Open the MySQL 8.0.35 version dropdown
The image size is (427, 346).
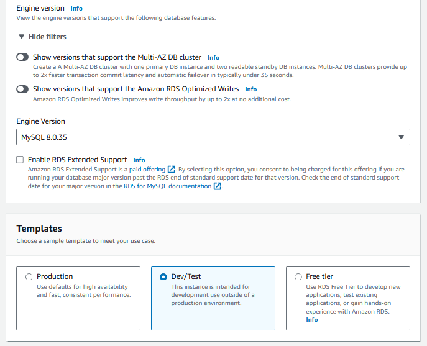pyautogui.click(x=205, y=137)
